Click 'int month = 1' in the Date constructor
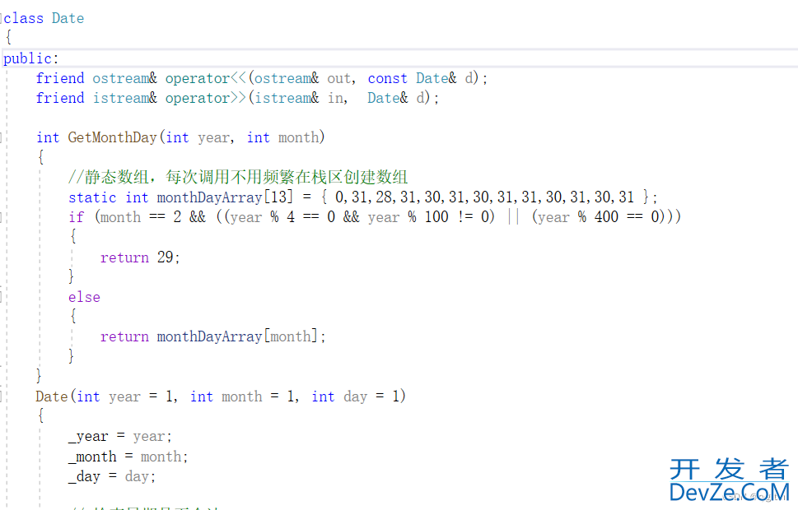Viewport: 798px width, 510px height. (242, 396)
